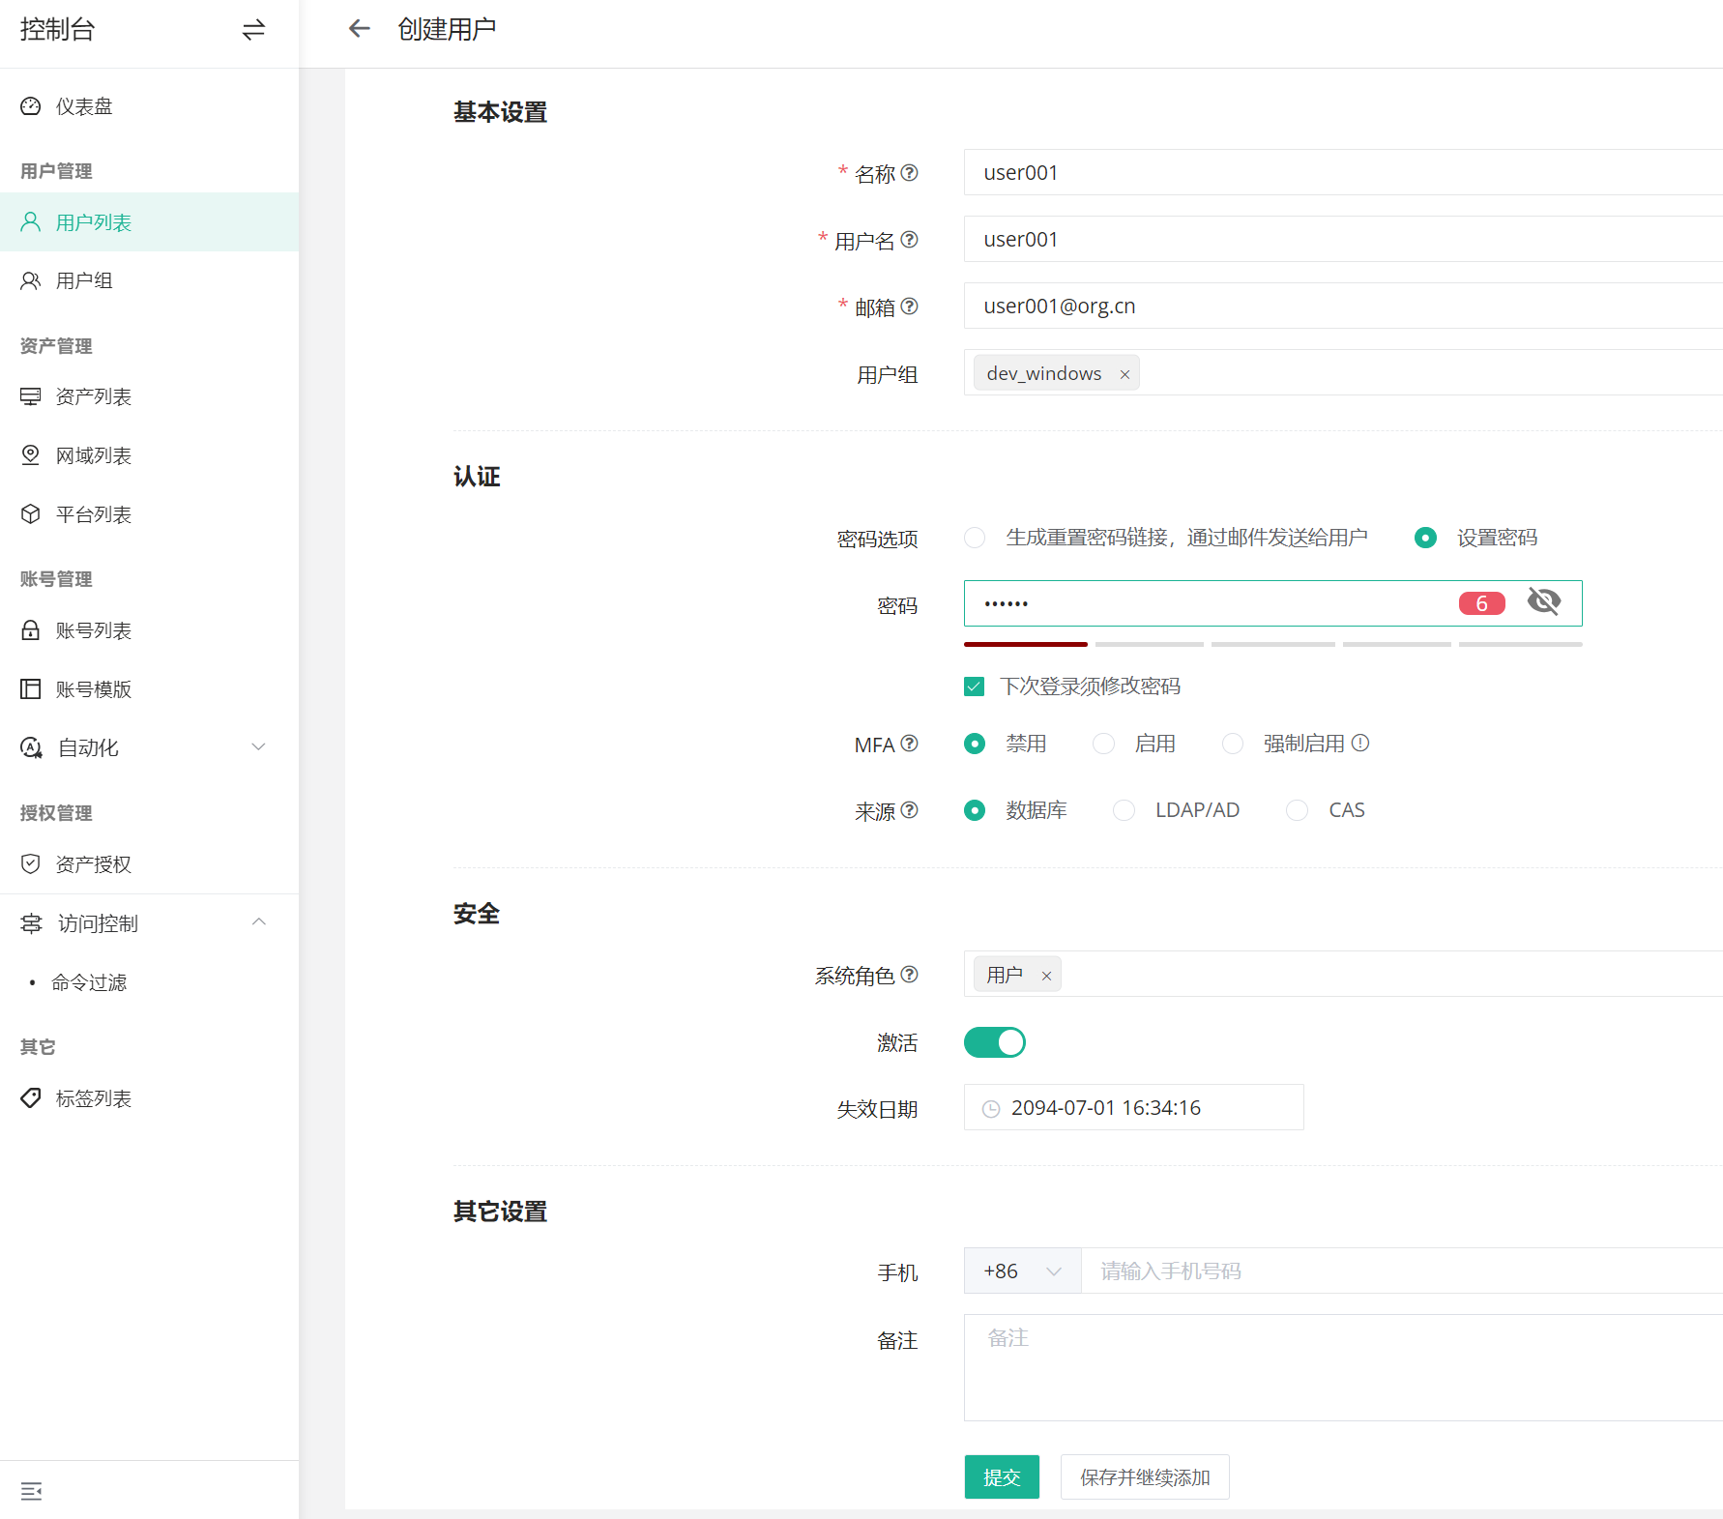
Task: Toggle password visibility eye icon
Action: tap(1543, 602)
